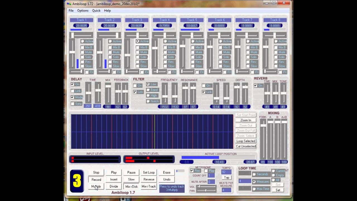Click the Reverb TONE slider

pos(283,94)
